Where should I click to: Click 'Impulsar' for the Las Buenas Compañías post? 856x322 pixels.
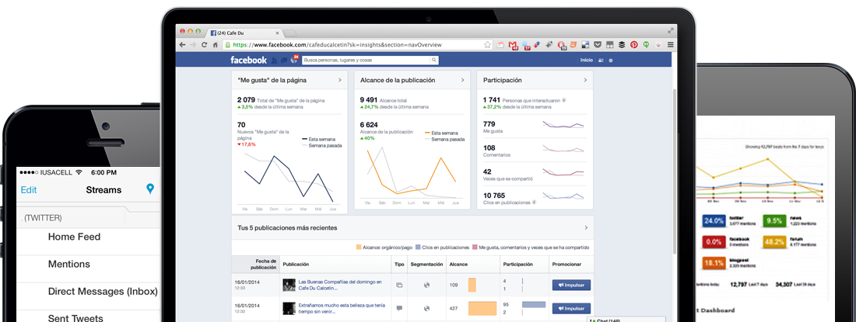[572, 285]
